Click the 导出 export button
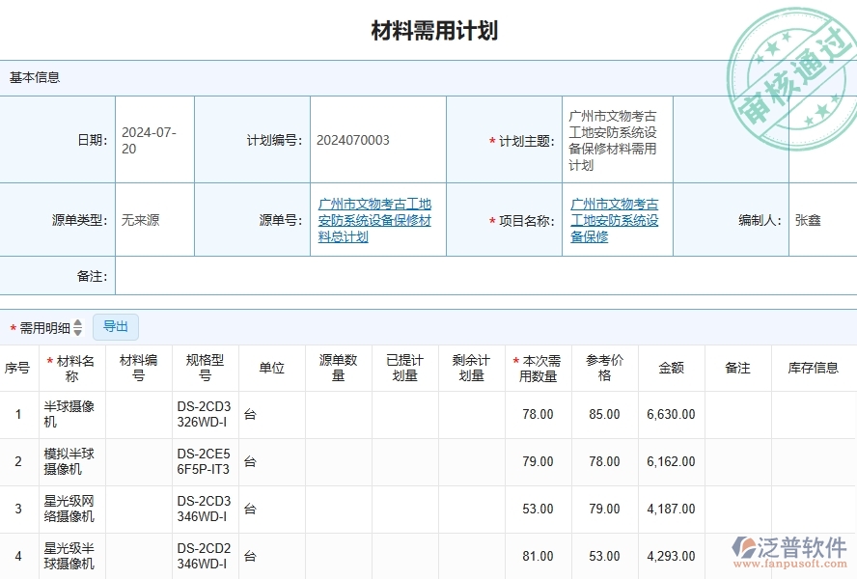857x579 pixels. [x=115, y=326]
